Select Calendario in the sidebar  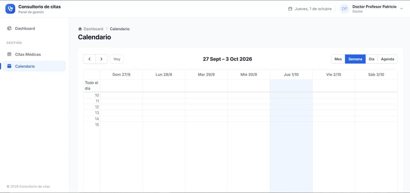tap(34, 66)
